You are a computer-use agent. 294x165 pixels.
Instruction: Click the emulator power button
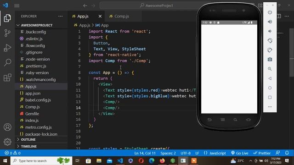(x=270, y=12)
